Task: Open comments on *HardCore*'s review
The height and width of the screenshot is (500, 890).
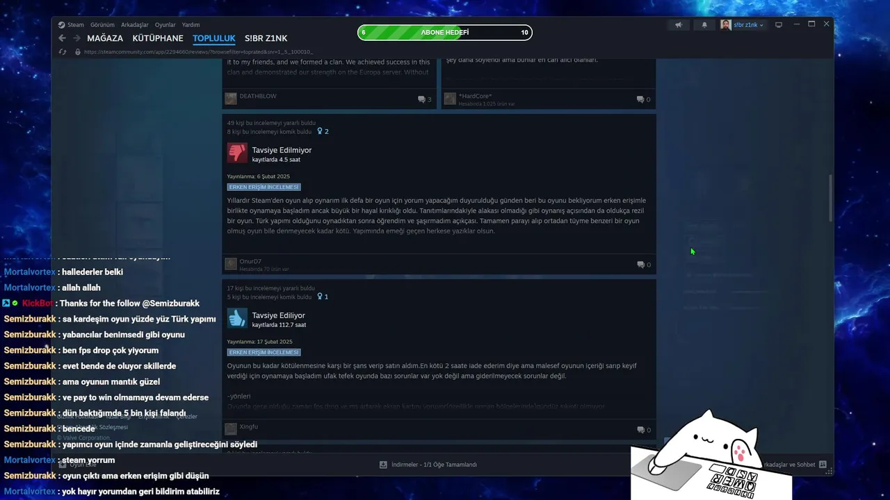Action: coord(643,99)
